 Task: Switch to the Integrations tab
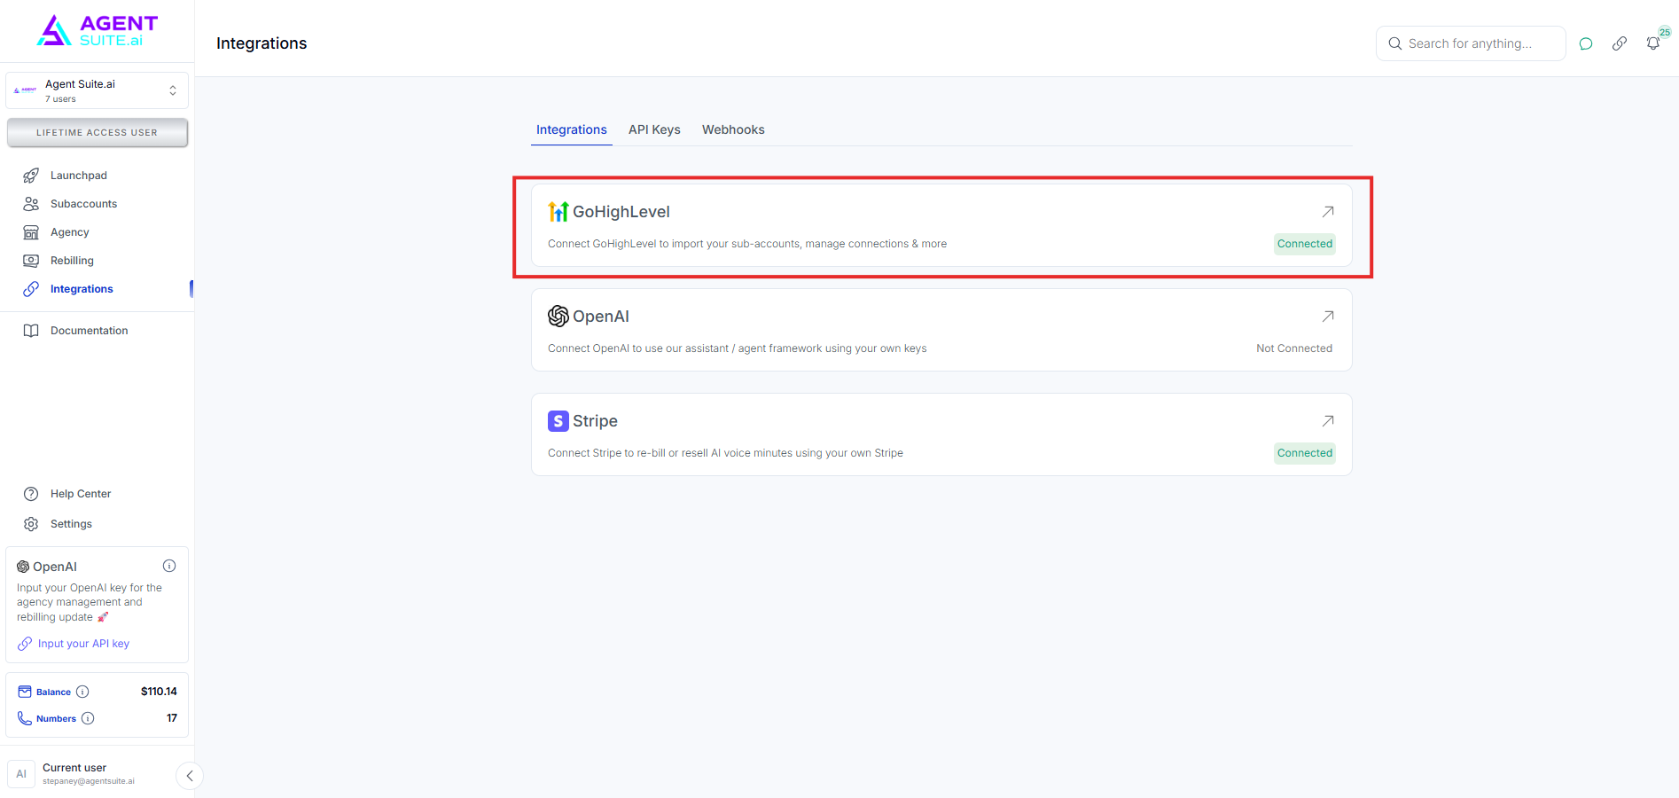[x=572, y=129]
